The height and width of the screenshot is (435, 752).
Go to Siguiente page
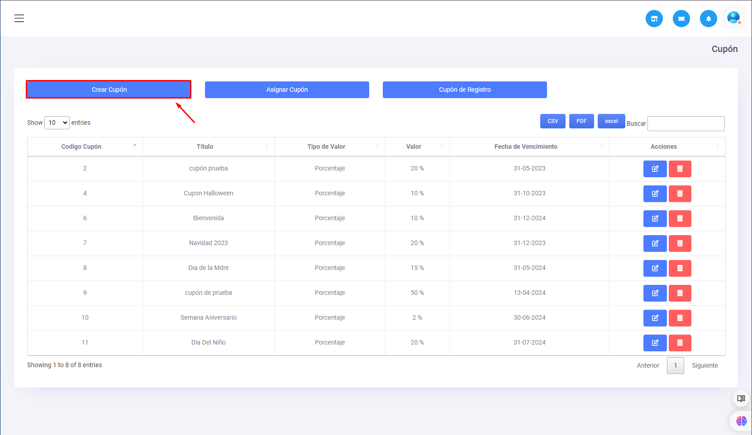704,365
